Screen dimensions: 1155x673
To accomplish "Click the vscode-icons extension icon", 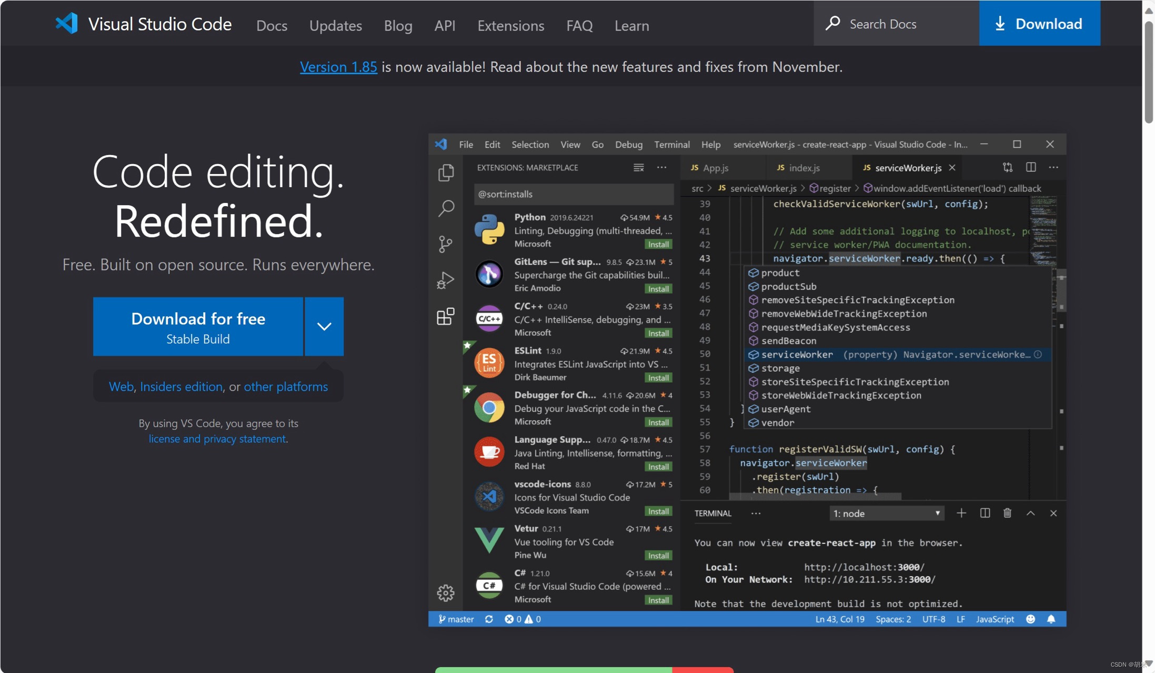I will (x=489, y=496).
